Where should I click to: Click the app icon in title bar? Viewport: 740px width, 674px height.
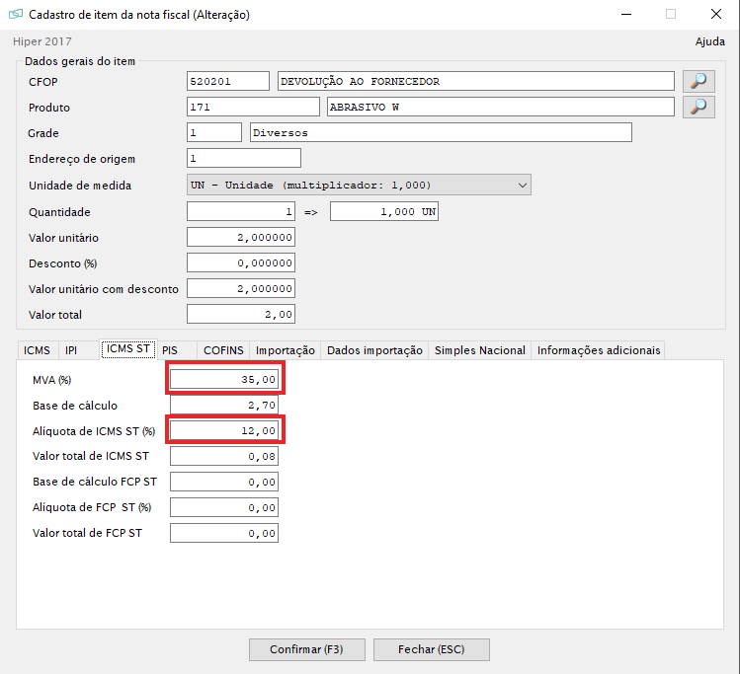click(15, 15)
